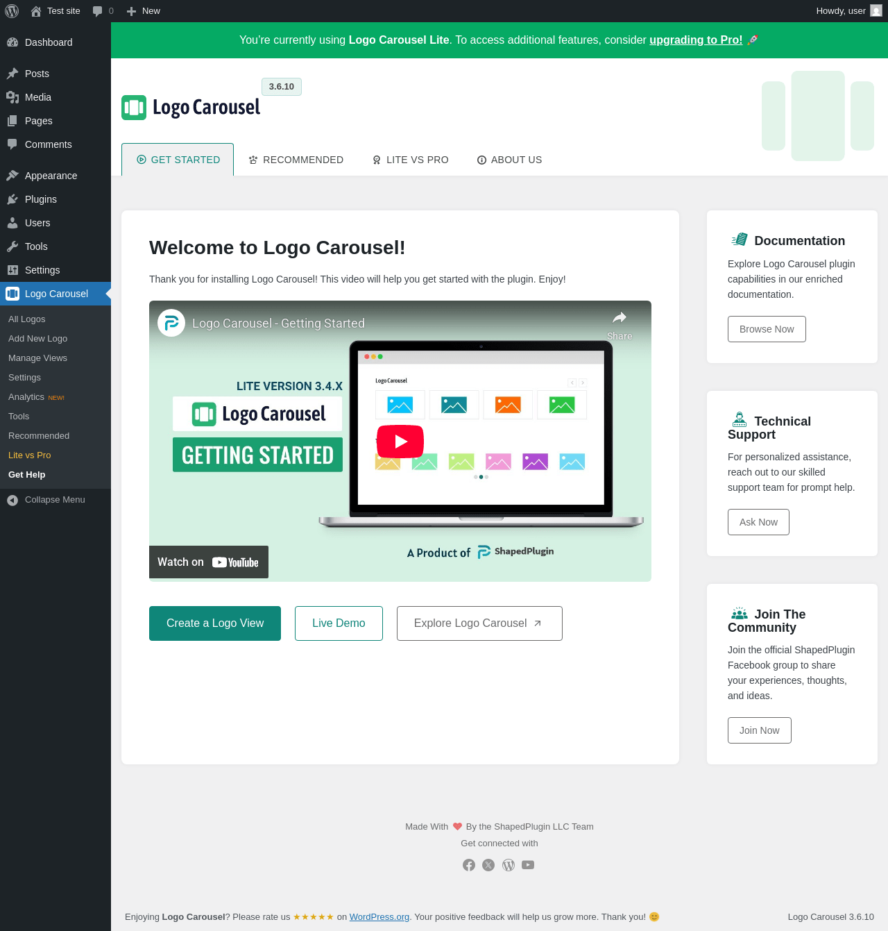The image size is (888, 931).
Task: Play the Getting Started YouTube video
Action: click(x=400, y=442)
